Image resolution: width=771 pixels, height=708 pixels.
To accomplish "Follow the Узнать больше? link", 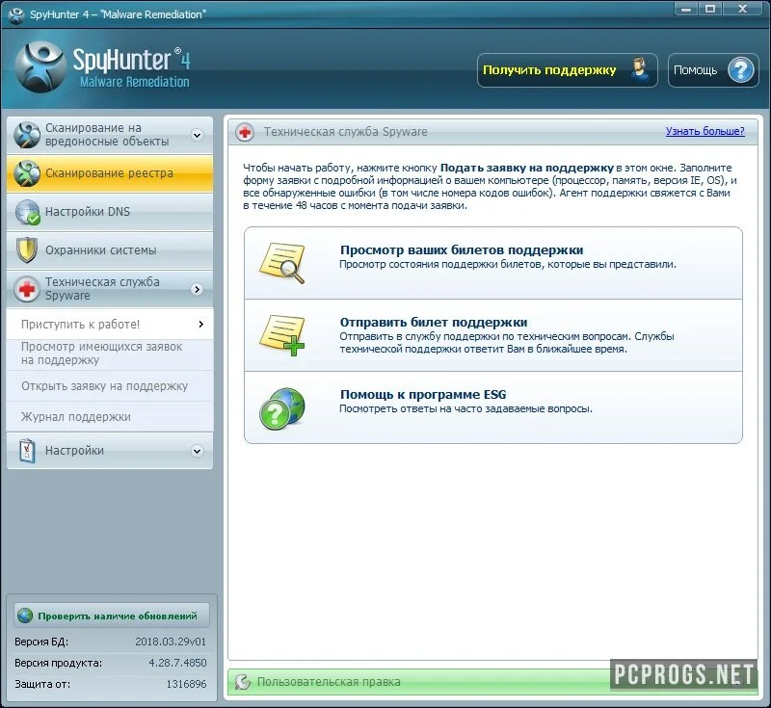I will (x=705, y=131).
